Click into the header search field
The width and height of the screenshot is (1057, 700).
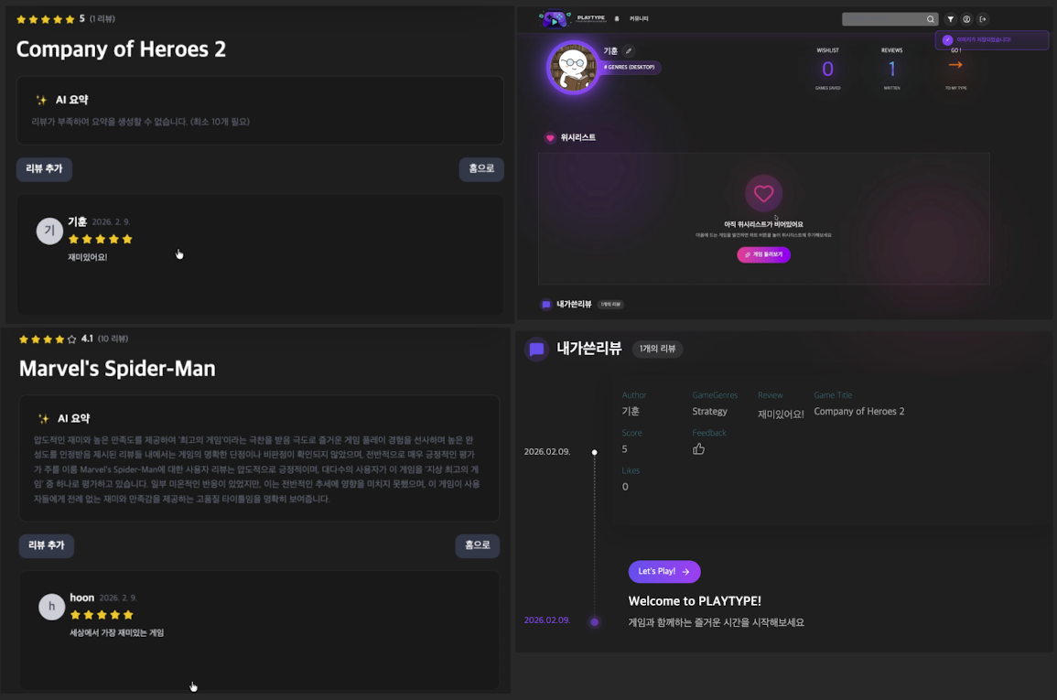pos(883,19)
